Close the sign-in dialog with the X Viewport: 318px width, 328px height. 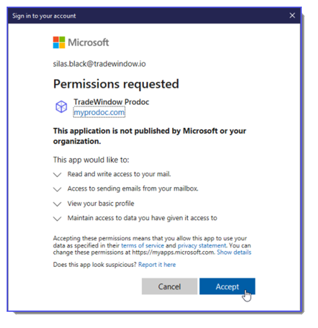point(292,15)
